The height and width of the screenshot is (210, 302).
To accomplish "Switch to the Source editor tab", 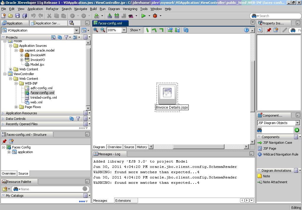I will [129, 147].
